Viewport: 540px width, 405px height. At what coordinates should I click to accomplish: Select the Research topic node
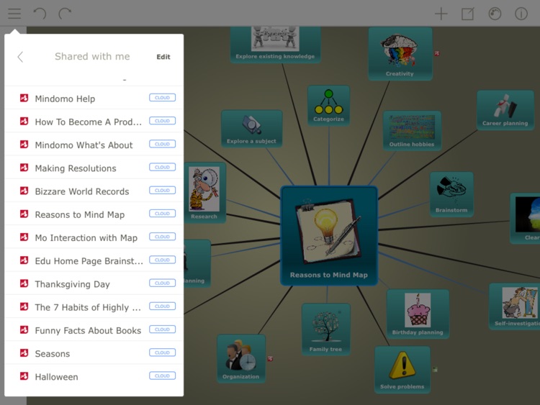(x=204, y=193)
